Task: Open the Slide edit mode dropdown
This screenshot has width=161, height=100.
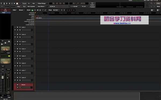Action: click(x=14, y=10)
